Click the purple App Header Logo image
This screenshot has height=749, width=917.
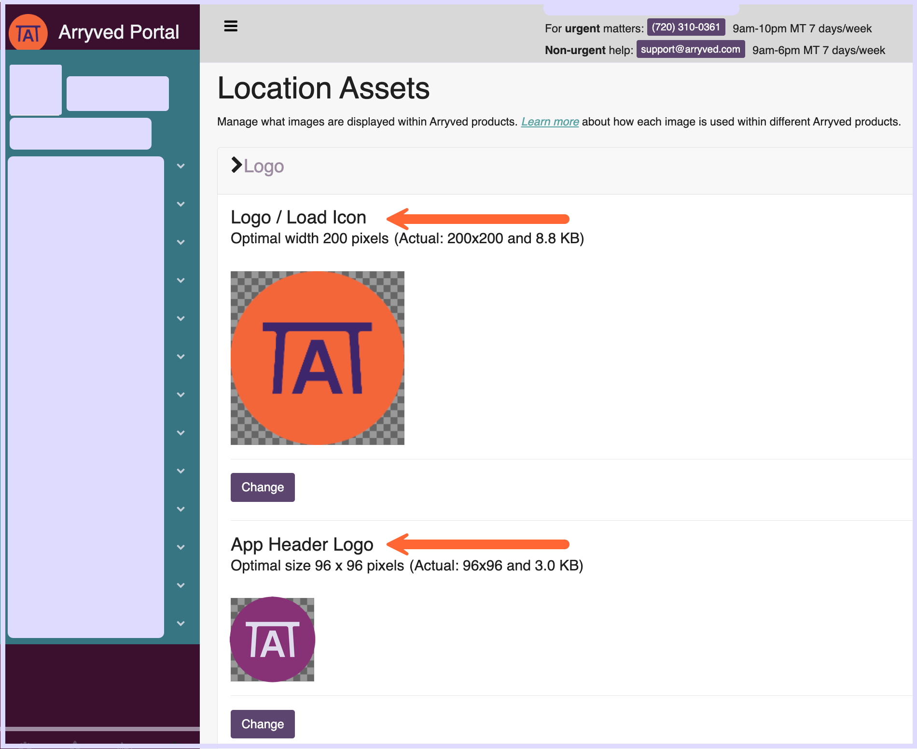(273, 639)
